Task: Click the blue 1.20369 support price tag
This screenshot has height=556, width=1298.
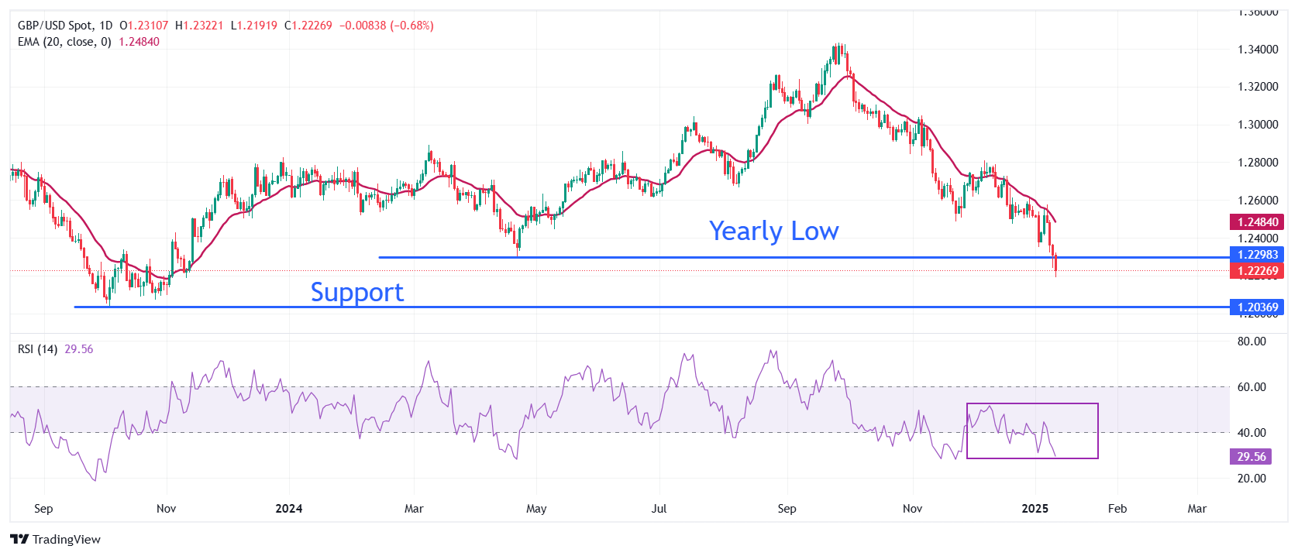Action: coord(1256,307)
